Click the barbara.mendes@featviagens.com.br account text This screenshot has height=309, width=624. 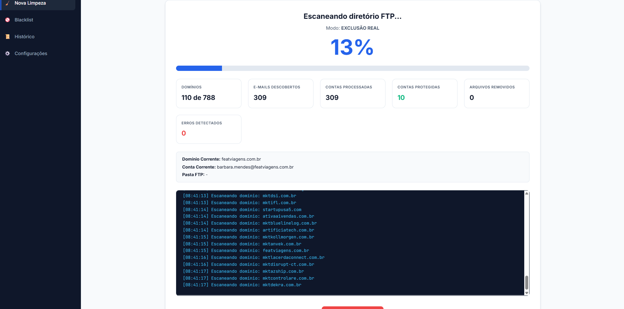[x=255, y=167]
